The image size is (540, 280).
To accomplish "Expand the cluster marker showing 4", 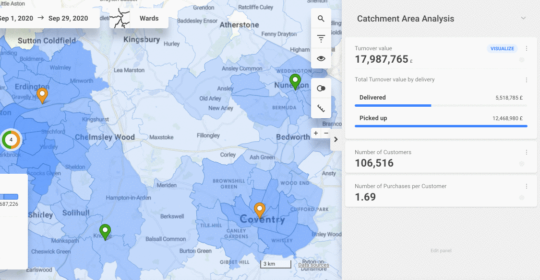I will (x=11, y=139).
